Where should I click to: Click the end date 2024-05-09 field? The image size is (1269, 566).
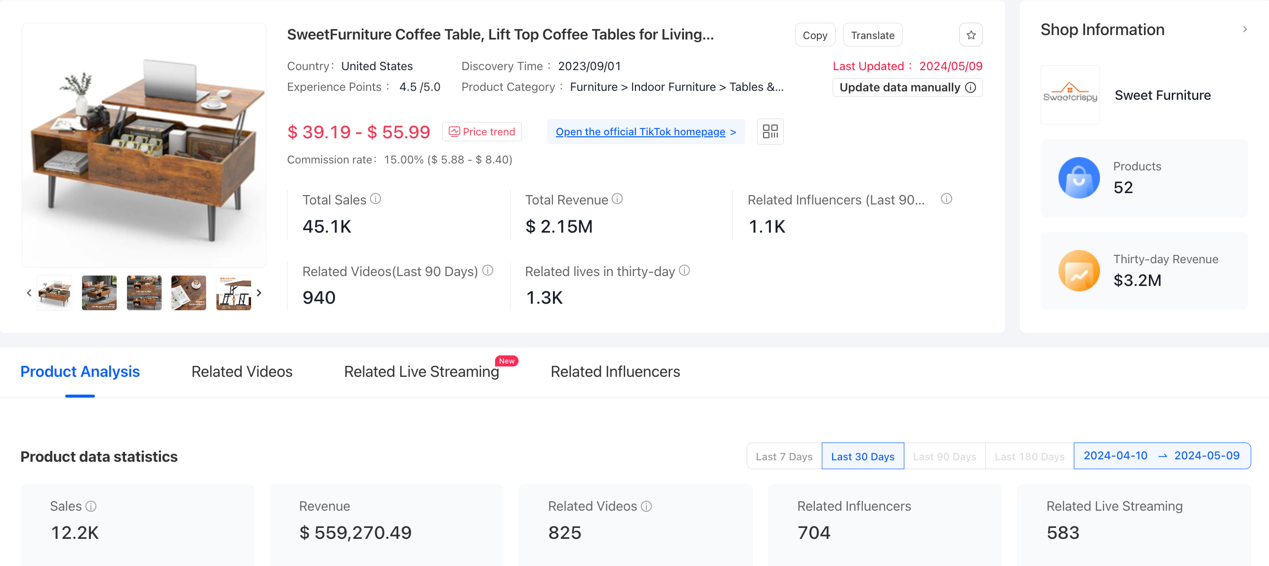click(x=1207, y=455)
